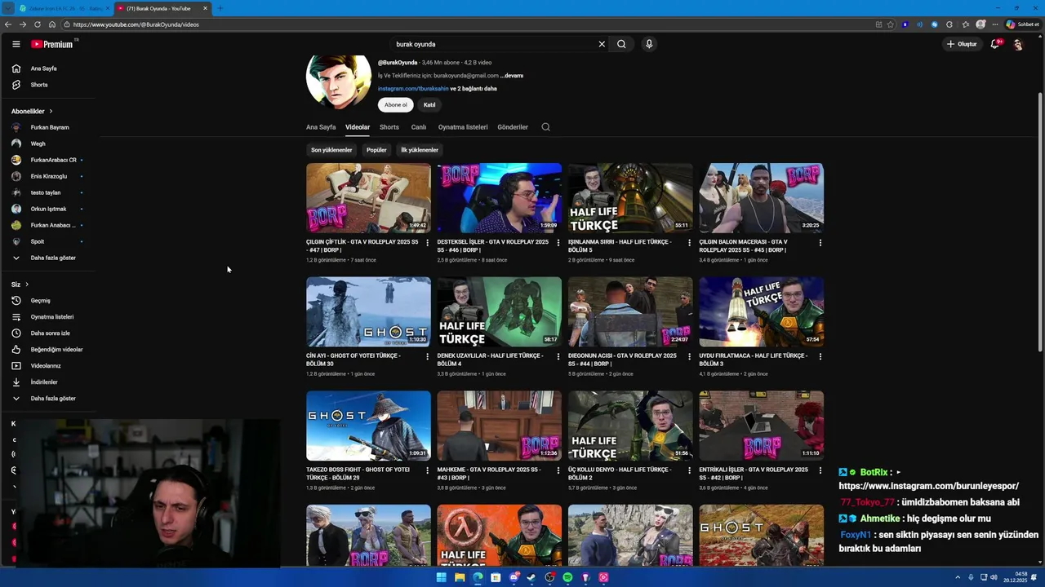Open options menu for IŞINLANMA SIRRI video
The width and height of the screenshot is (1045, 587).
pos(689,243)
